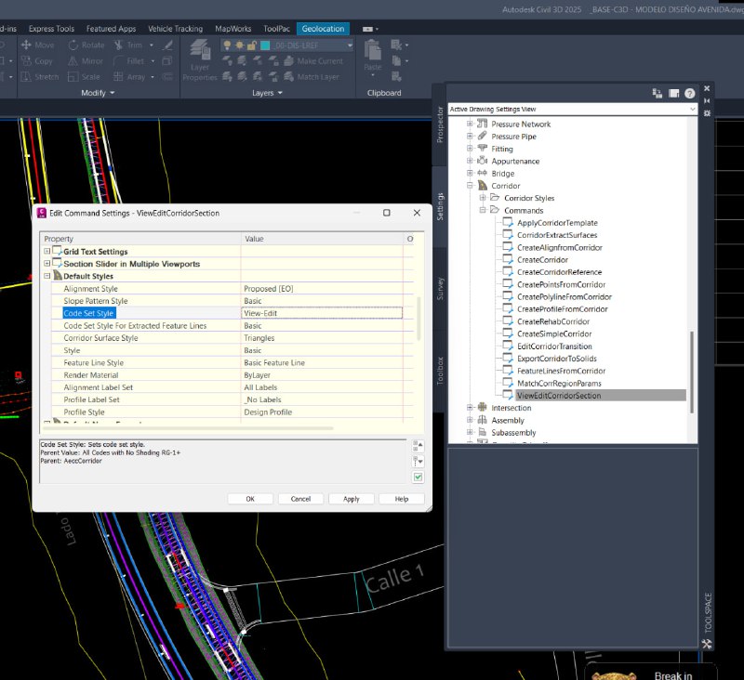Click the Toolspace panel display icon
This screenshot has width=744, height=680.
[x=673, y=93]
